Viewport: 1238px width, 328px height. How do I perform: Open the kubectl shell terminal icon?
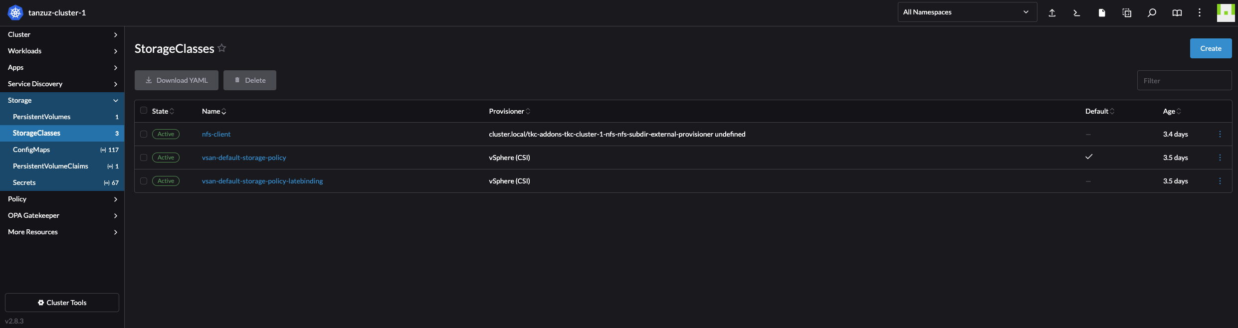coord(1076,13)
